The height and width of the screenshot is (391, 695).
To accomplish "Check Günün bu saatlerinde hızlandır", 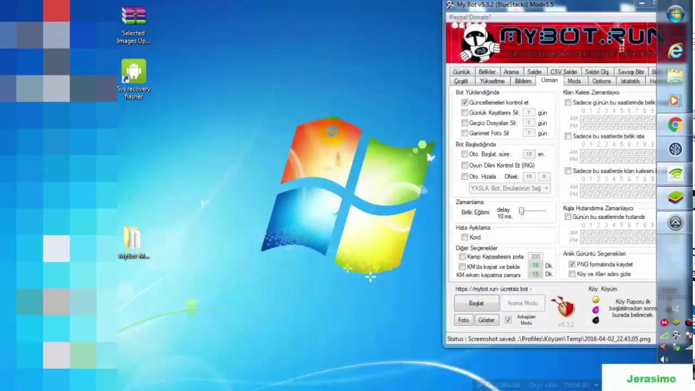I will [x=568, y=217].
